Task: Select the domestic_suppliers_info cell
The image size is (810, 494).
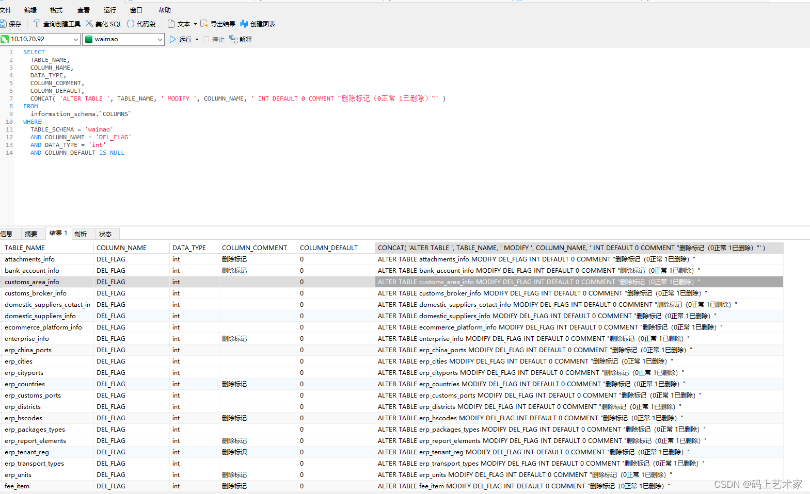Action: [47, 316]
